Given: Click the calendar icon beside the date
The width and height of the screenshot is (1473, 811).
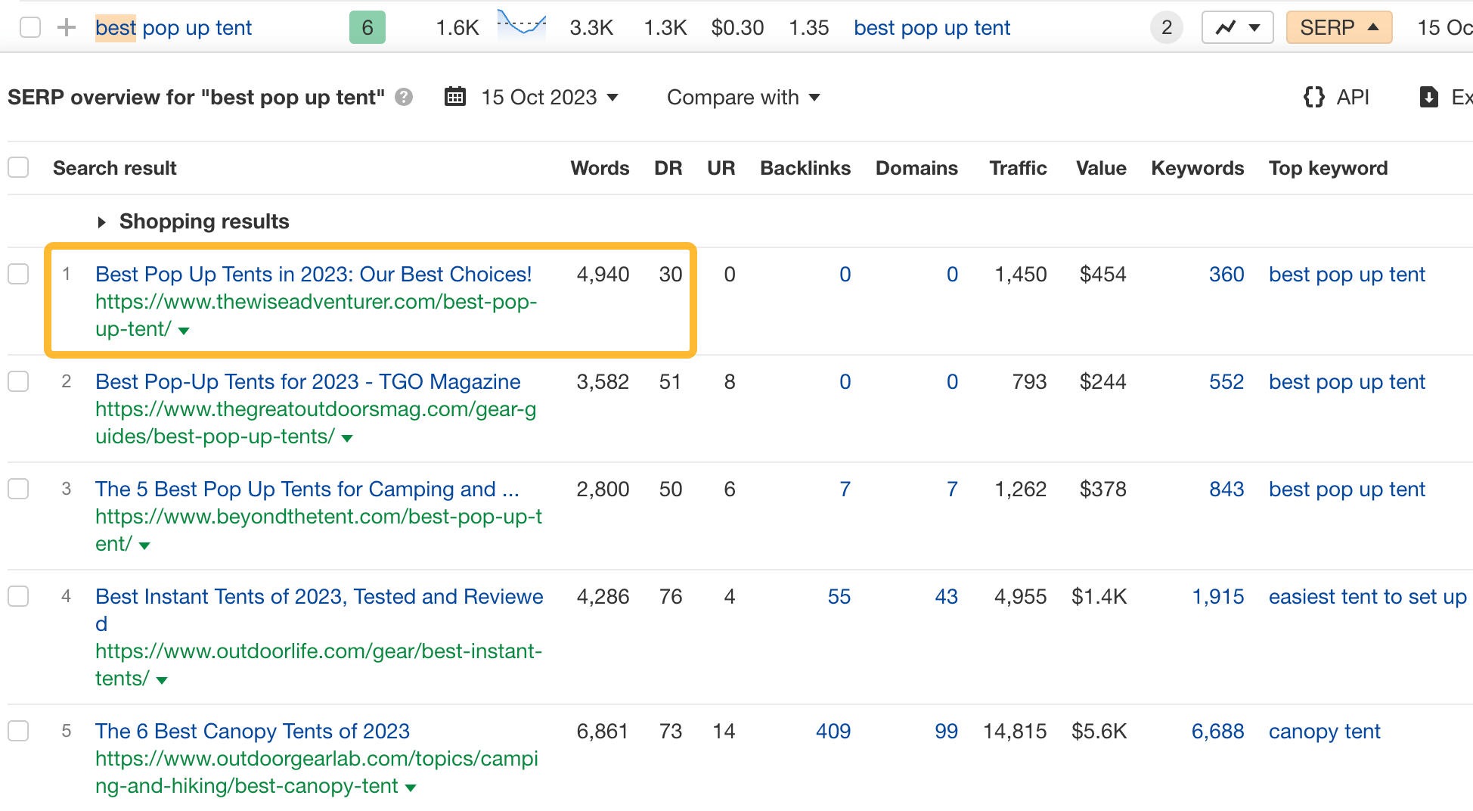Looking at the screenshot, I should click(454, 97).
